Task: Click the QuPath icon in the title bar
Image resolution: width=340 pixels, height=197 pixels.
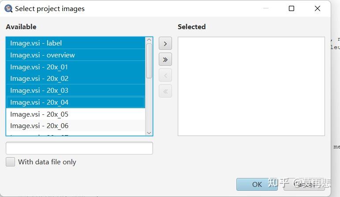Action: pyautogui.click(x=8, y=8)
